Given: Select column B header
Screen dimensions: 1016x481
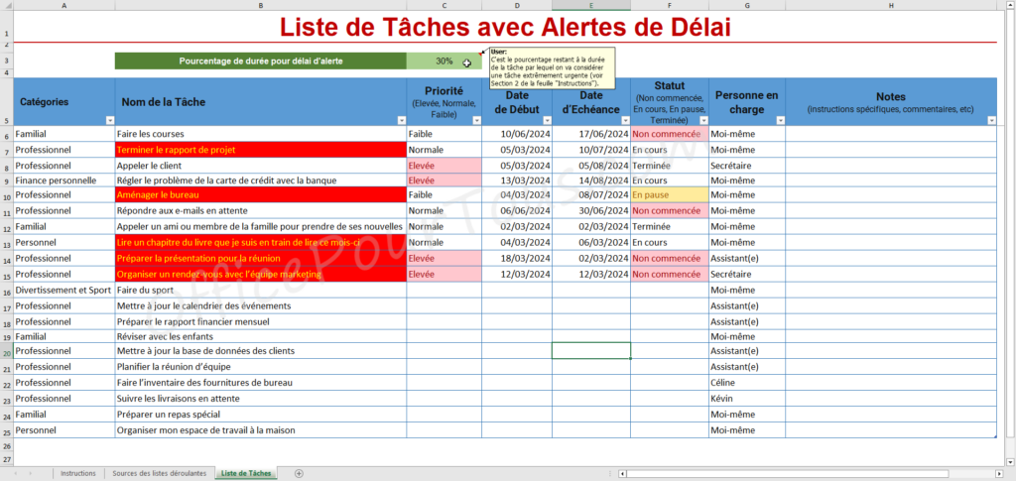Looking at the screenshot, I should pos(261,5).
